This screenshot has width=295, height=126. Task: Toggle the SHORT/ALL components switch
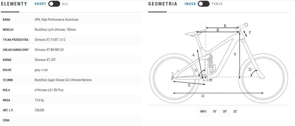coord(54,4)
